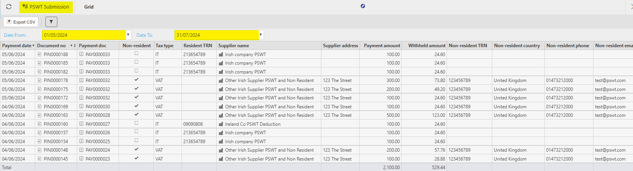Click the blue compass icon at top
This screenshot has height=171, width=633.
coord(363,6)
